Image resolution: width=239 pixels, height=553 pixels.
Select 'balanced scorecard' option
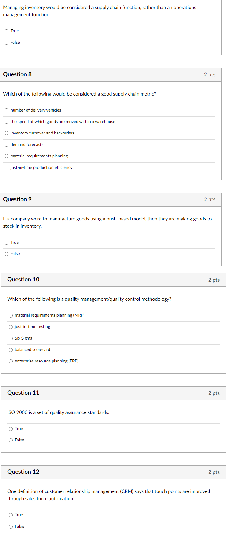pyautogui.click(x=11, y=350)
